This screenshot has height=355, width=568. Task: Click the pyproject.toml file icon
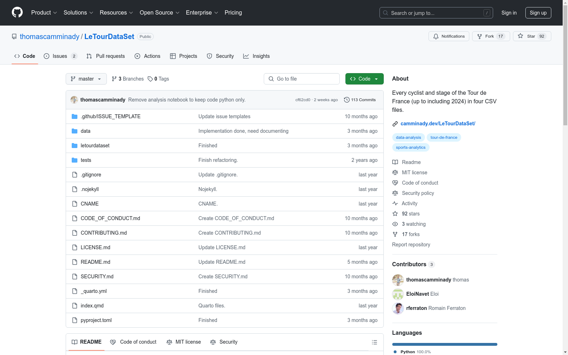[x=75, y=320]
